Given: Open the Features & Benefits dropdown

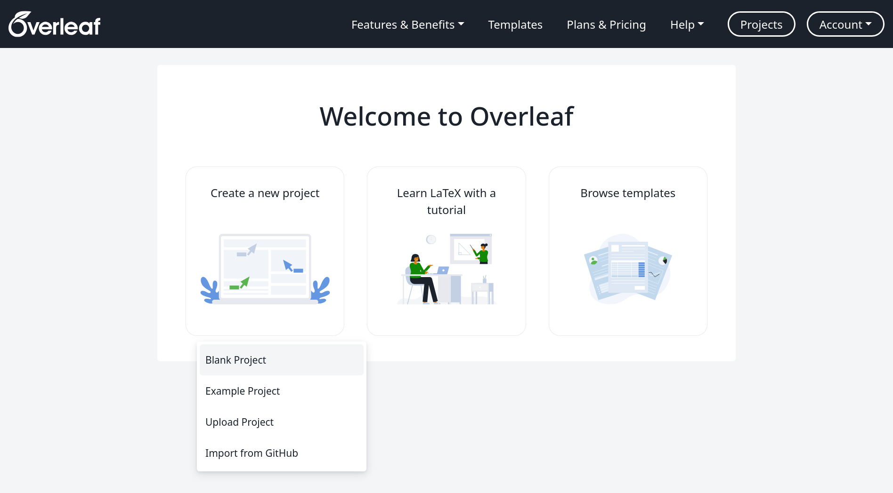Looking at the screenshot, I should tap(407, 24).
